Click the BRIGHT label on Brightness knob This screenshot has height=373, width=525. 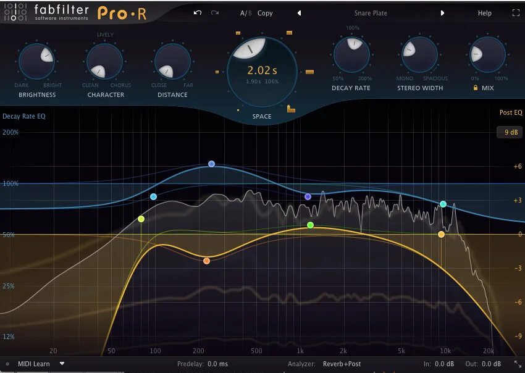point(52,85)
